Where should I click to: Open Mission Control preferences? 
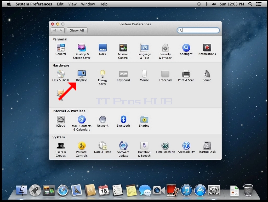tap(123, 51)
